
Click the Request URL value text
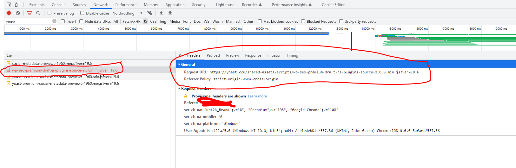click(x=314, y=72)
